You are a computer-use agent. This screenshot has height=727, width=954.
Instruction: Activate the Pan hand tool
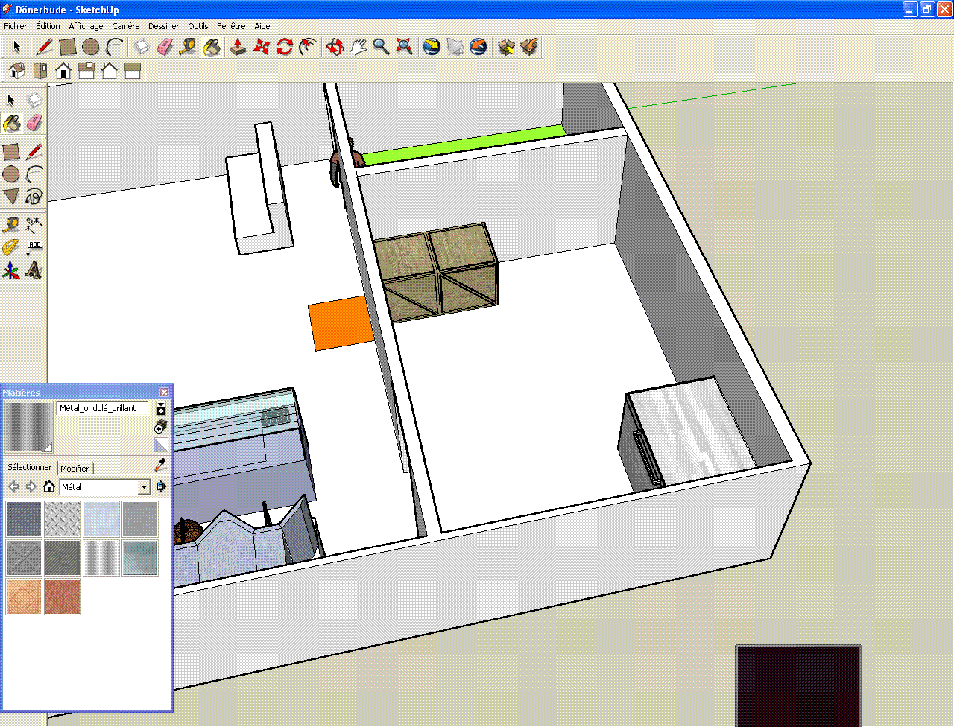point(358,47)
